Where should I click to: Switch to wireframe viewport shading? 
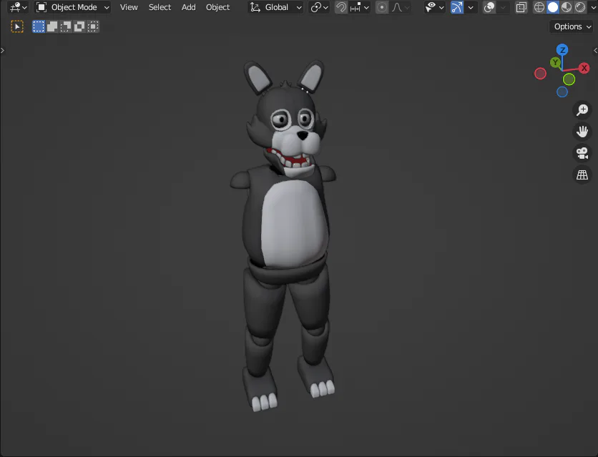pyautogui.click(x=539, y=7)
